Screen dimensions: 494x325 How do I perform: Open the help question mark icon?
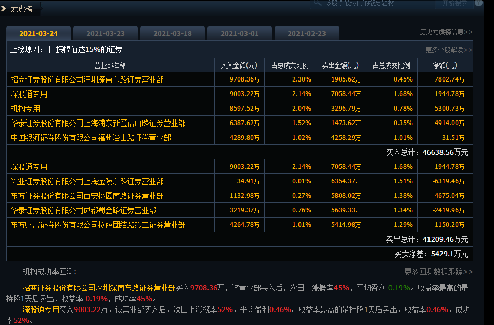coord(479,3)
